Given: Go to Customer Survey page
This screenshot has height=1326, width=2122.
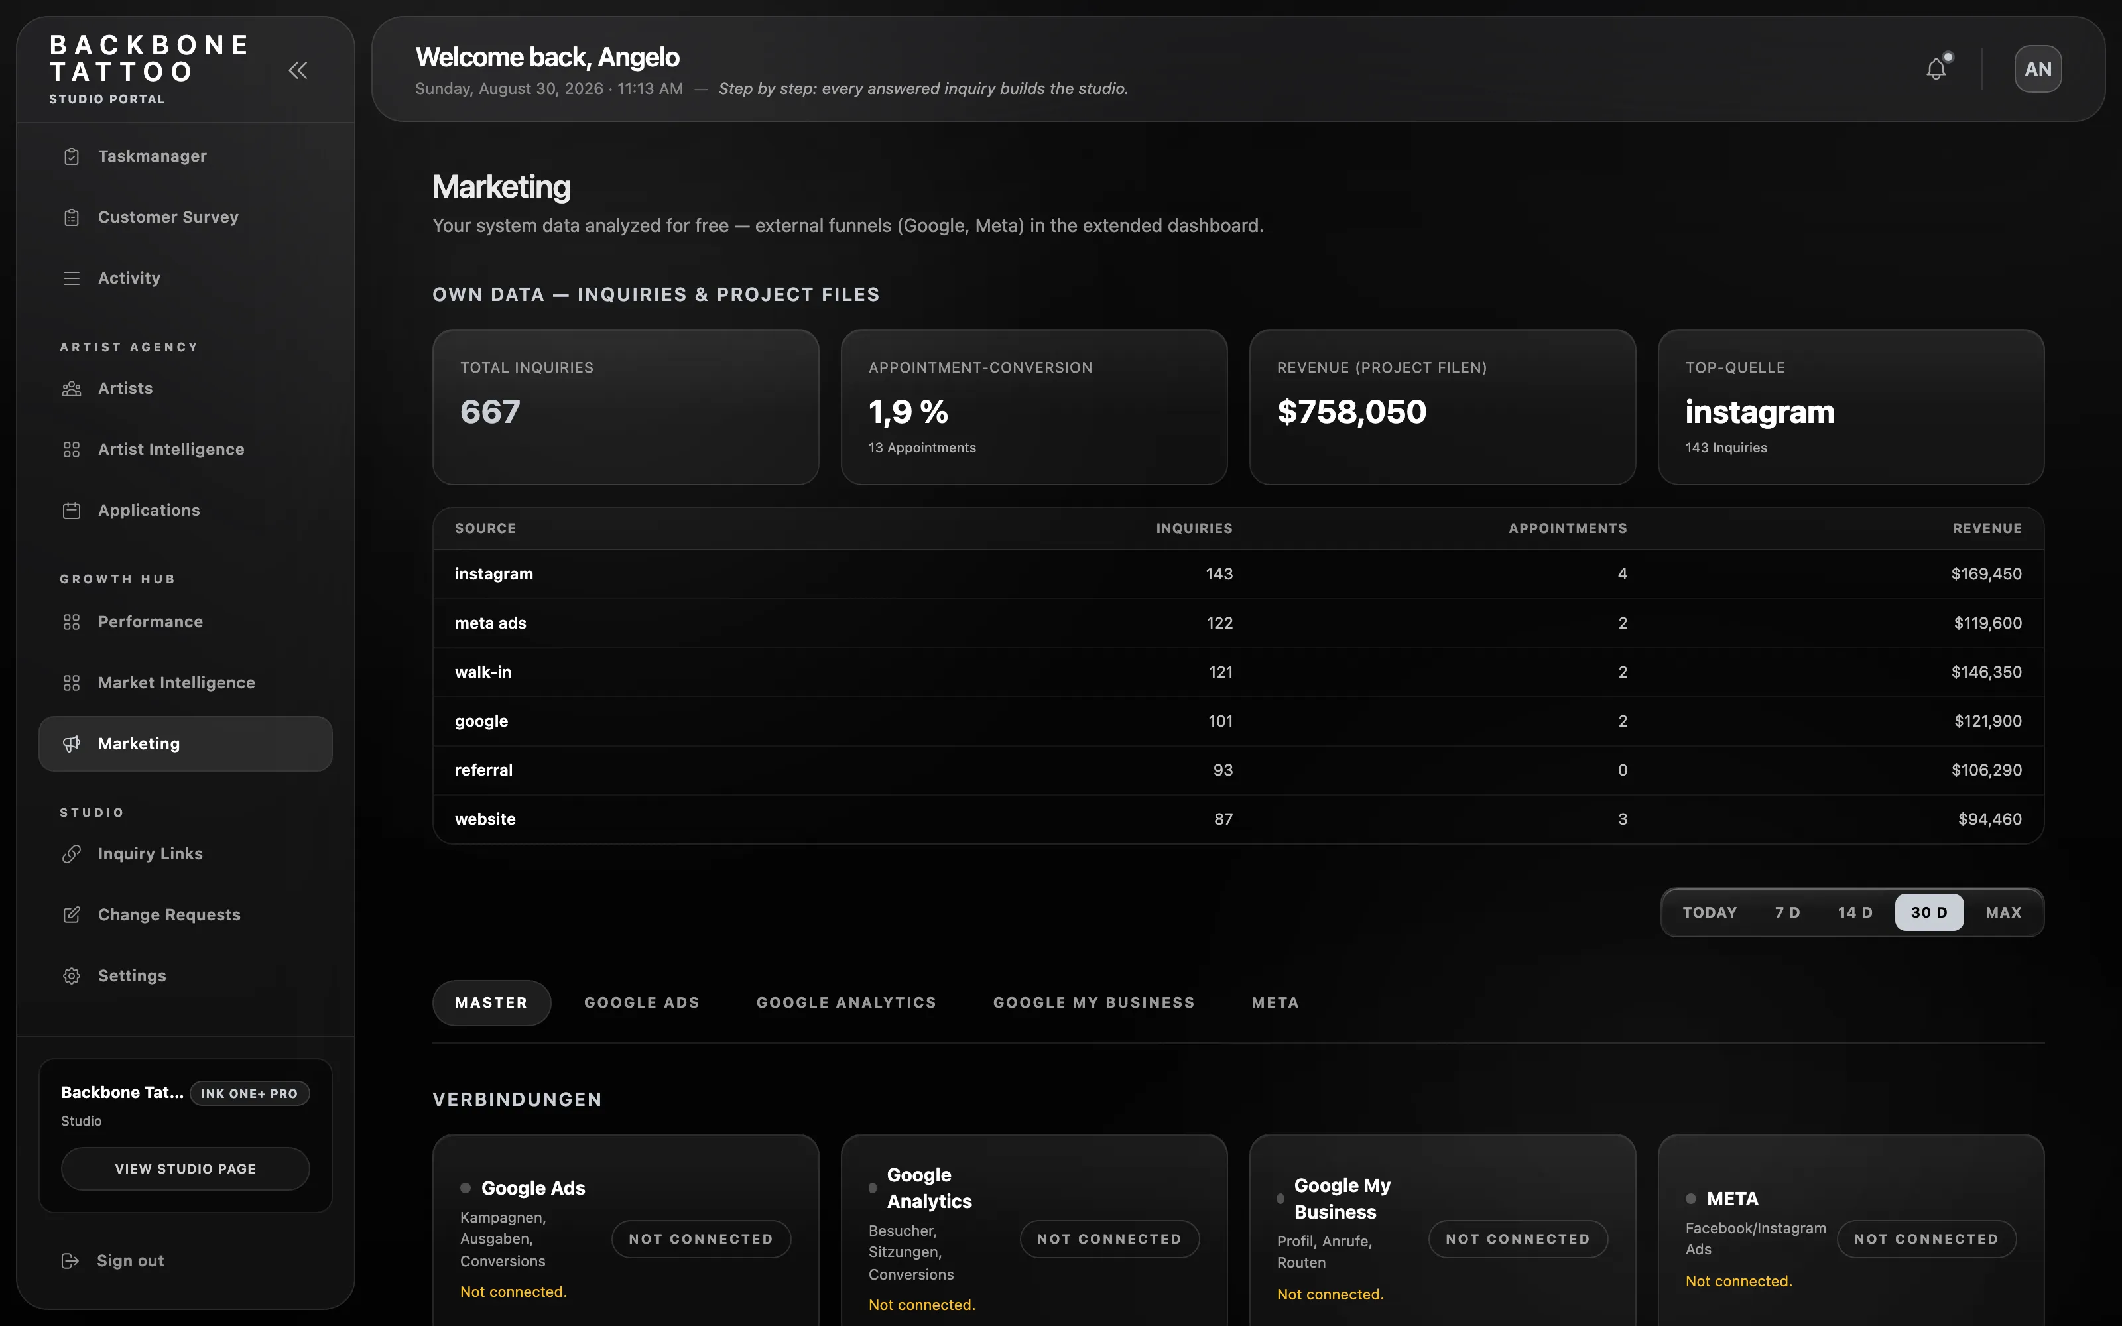Looking at the screenshot, I should click(186, 217).
